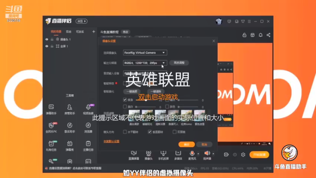Confirm camera settings with 确定
316x178 pixels.
(186, 144)
